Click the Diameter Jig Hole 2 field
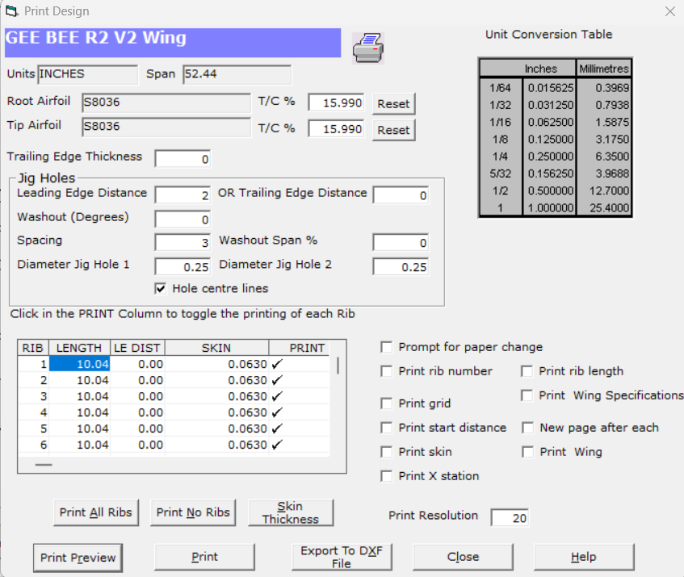684x577 pixels. coord(401,266)
